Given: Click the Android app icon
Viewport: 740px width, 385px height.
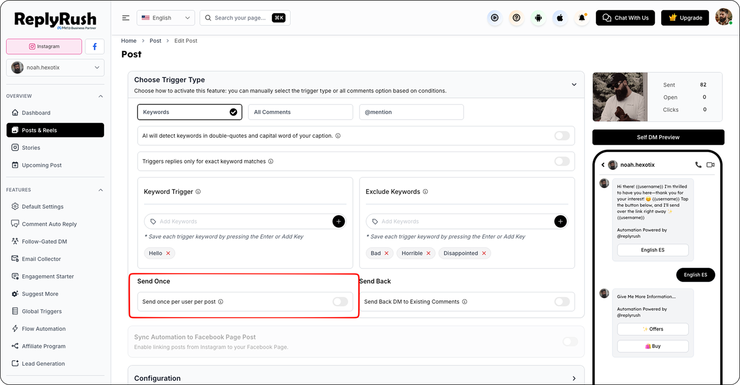Looking at the screenshot, I should pyautogui.click(x=538, y=18).
